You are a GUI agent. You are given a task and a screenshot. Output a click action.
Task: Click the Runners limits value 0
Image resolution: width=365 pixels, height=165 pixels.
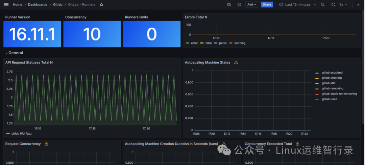tap(151, 34)
